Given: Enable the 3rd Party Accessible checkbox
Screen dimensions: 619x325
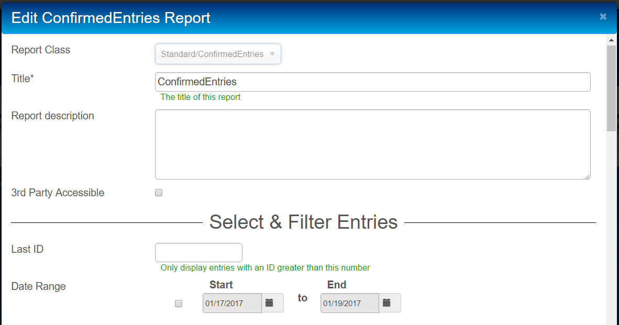Looking at the screenshot, I should tap(159, 193).
